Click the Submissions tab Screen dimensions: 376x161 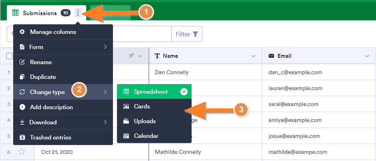40,13
